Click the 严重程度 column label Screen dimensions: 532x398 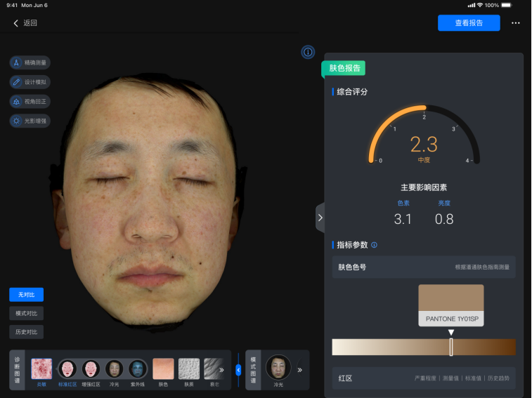[x=425, y=378]
